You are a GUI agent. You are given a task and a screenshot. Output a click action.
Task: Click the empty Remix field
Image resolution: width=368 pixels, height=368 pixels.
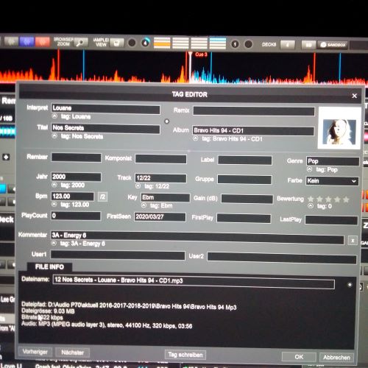point(254,111)
